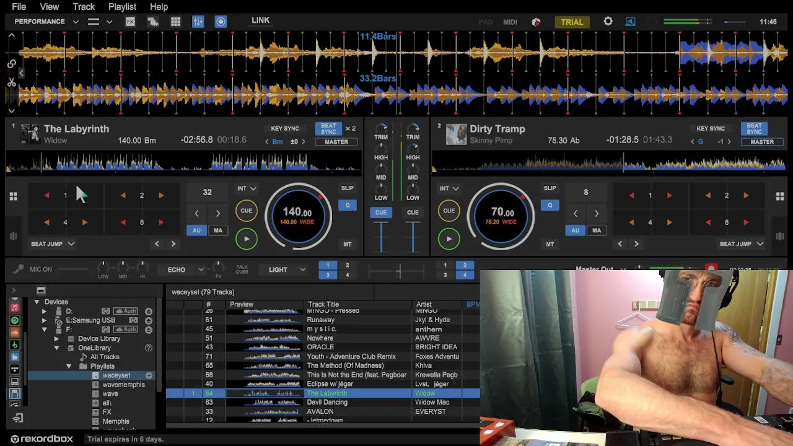Toggle BEAT SYNC on deck 2

(x=754, y=129)
